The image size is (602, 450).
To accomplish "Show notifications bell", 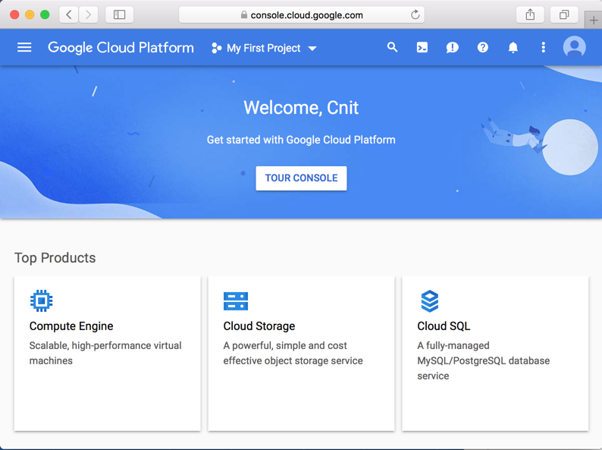I will pyautogui.click(x=513, y=47).
